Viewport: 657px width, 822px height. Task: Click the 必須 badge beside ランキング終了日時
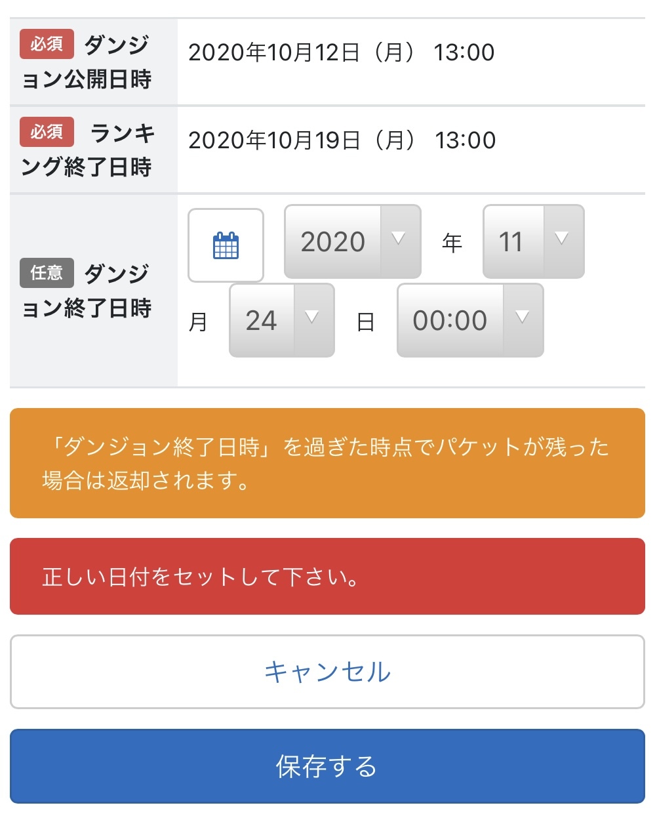pyautogui.click(x=47, y=132)
